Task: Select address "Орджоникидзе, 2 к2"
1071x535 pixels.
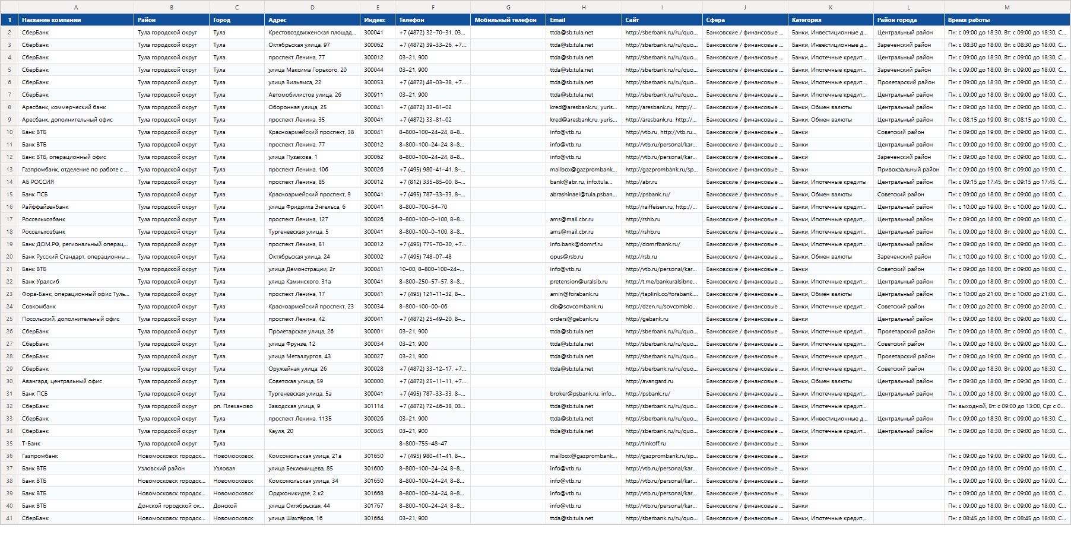Action: 312,493
